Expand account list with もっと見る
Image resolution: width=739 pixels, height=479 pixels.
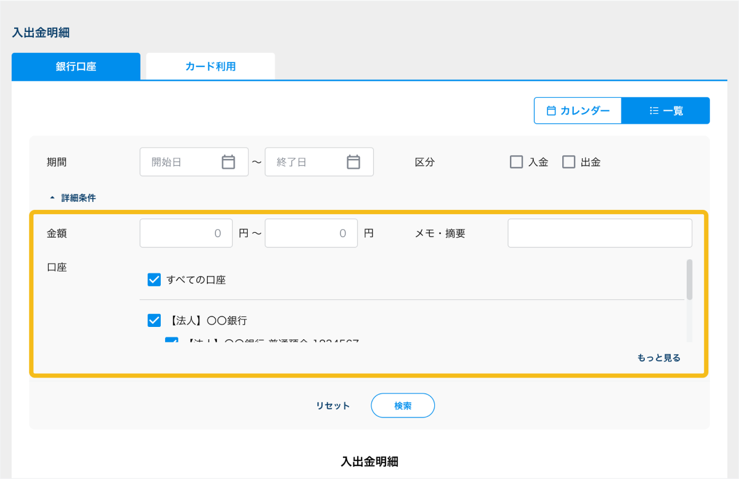tap(659, 358)
